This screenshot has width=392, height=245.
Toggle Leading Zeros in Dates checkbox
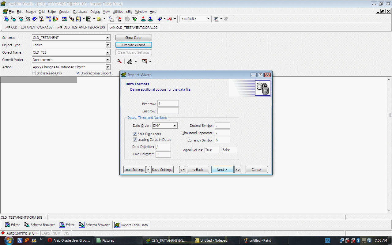tap(135, 140)
